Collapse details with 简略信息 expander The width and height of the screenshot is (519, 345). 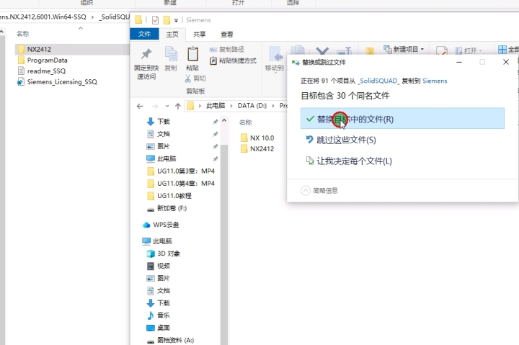pyautogui.click(x=319, y=191)
